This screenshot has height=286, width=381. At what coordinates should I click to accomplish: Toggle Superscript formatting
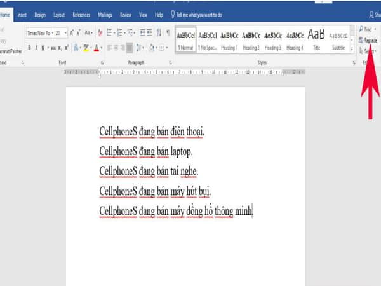(67, 48)
